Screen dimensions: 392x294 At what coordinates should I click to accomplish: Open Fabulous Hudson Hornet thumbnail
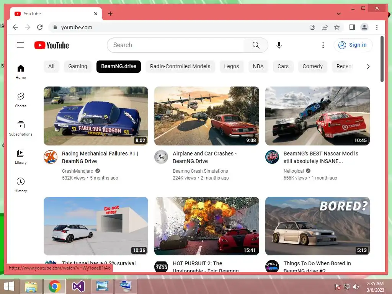pyautogui.click(x=96, y=116)
